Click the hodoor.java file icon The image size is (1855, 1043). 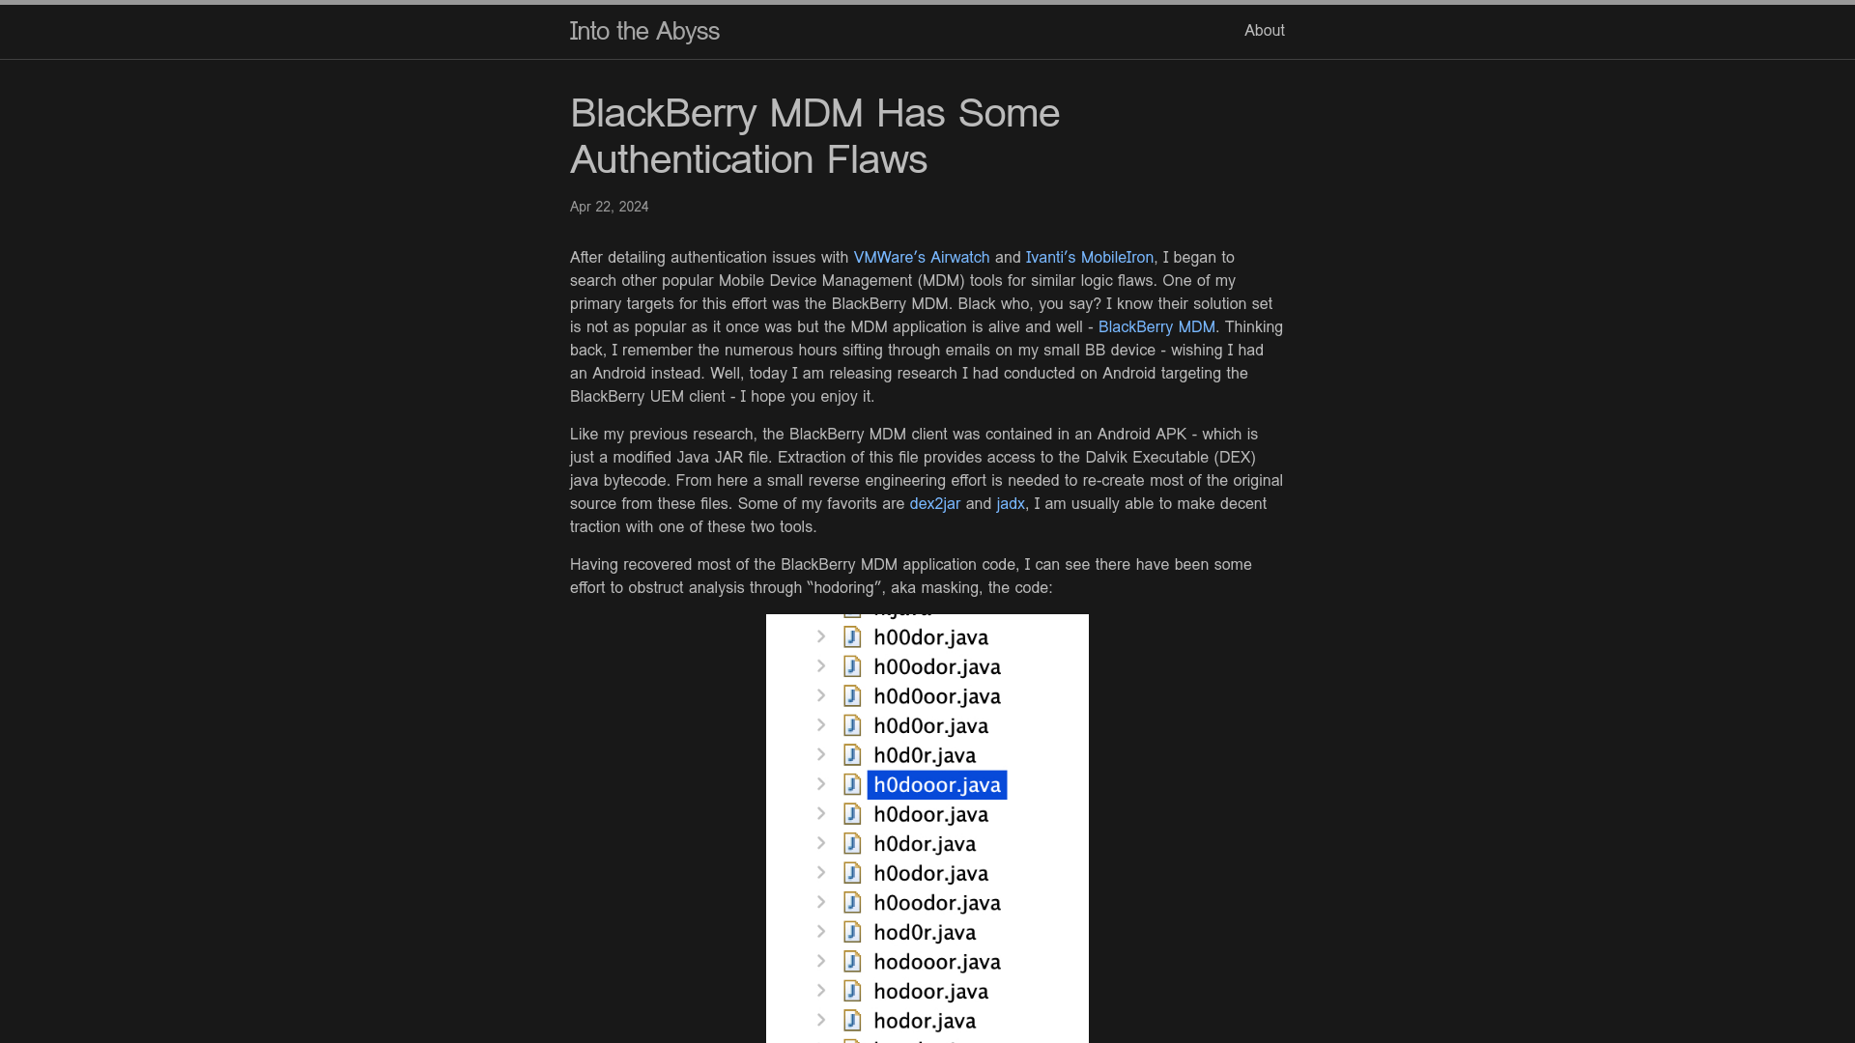[x=851, y=991]
